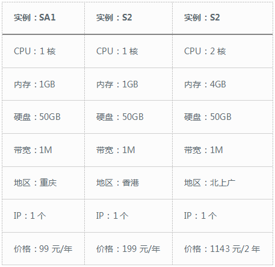
Task: Click the 价格：199 元/年 cell
Action: click(128, 249)
